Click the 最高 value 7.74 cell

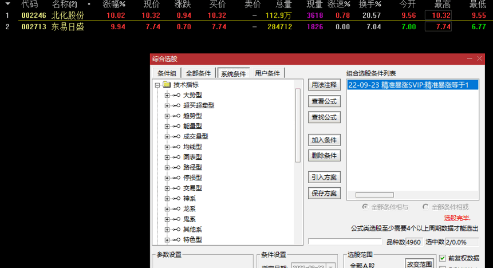pos(438,27)
